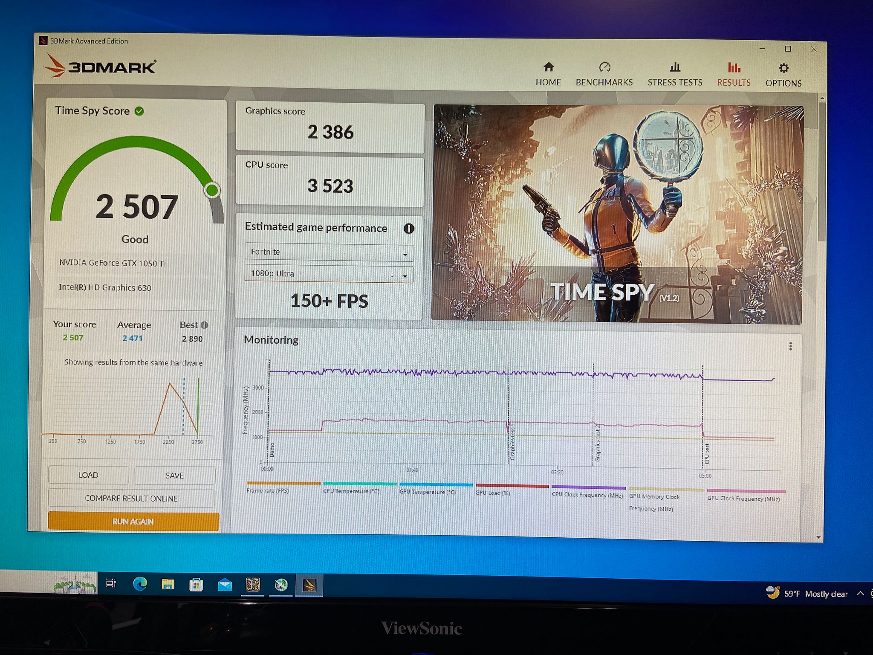The height and width of the screenshot is (655, 873).
Task: Open Estimated game performance info icon
Action: coord(408,229)
